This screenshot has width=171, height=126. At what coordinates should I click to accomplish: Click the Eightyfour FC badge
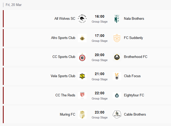(x=117, y=95)
